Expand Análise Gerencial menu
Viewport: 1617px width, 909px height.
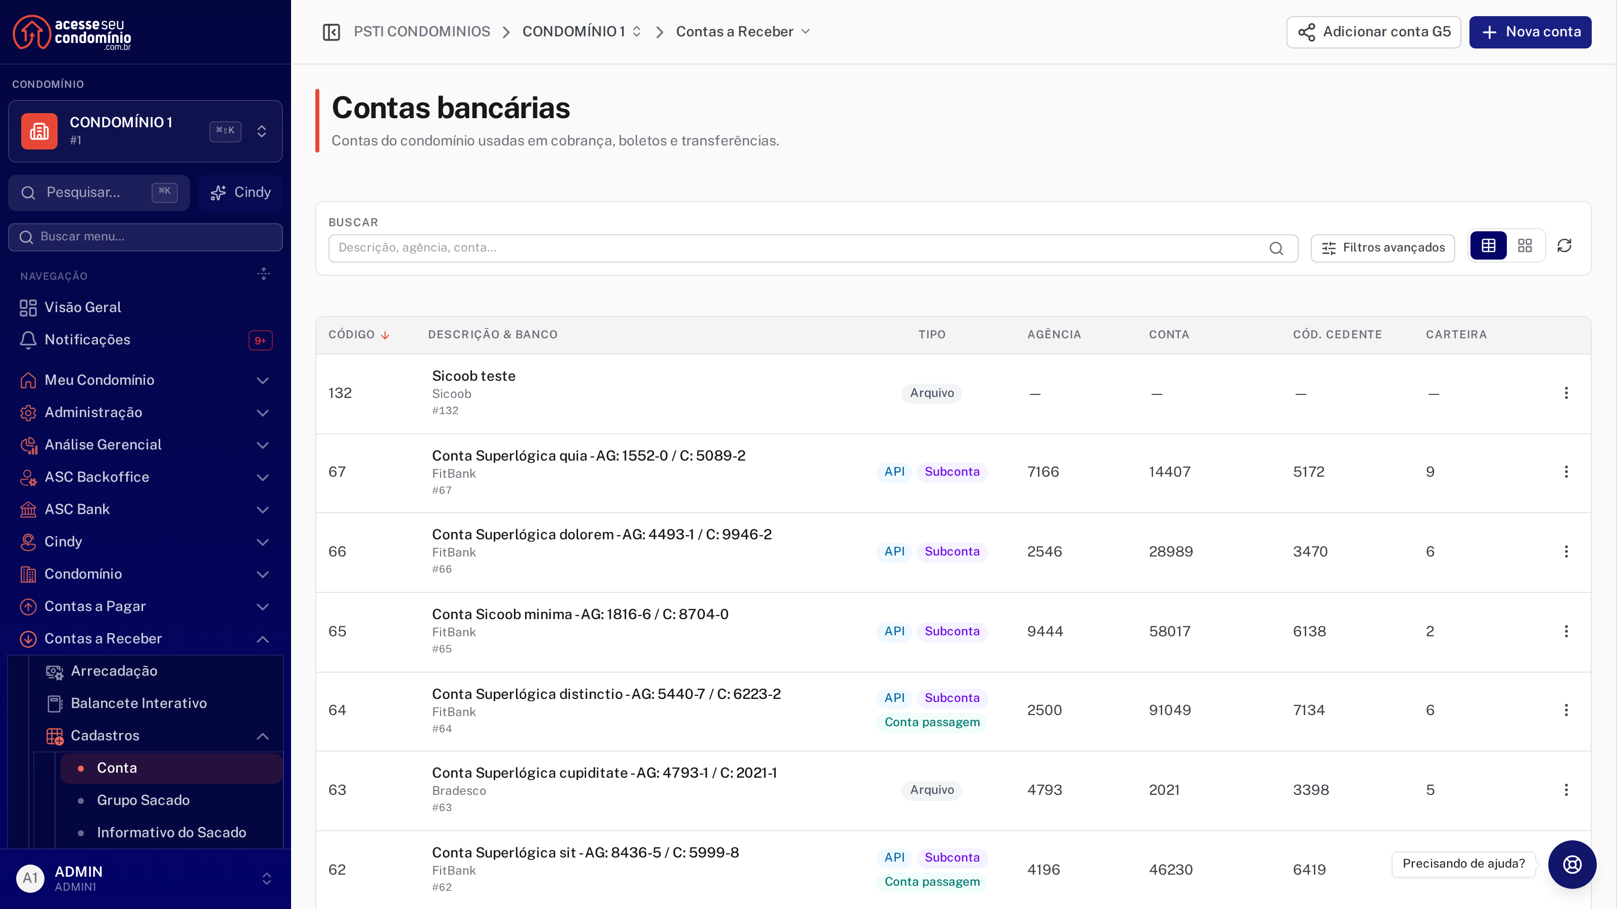(145, 445)
